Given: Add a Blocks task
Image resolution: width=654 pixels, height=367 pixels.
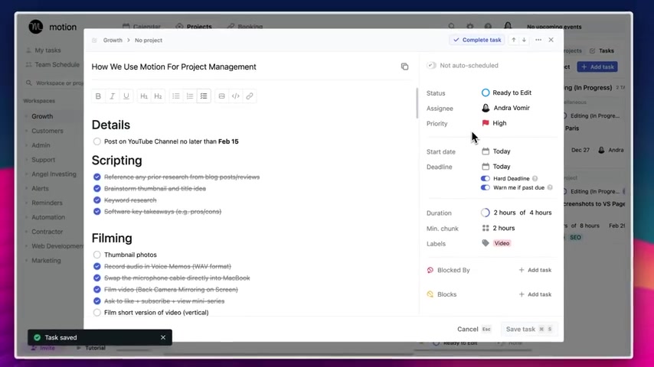Looking at the screenshot, I should pos(535,294).
